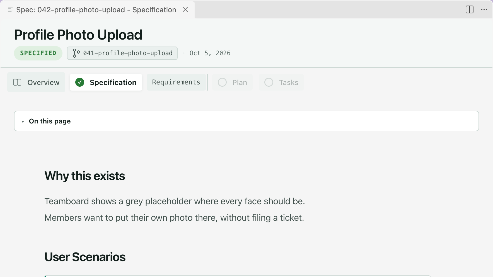Expand the On this page section

click(x=246, y=121)
